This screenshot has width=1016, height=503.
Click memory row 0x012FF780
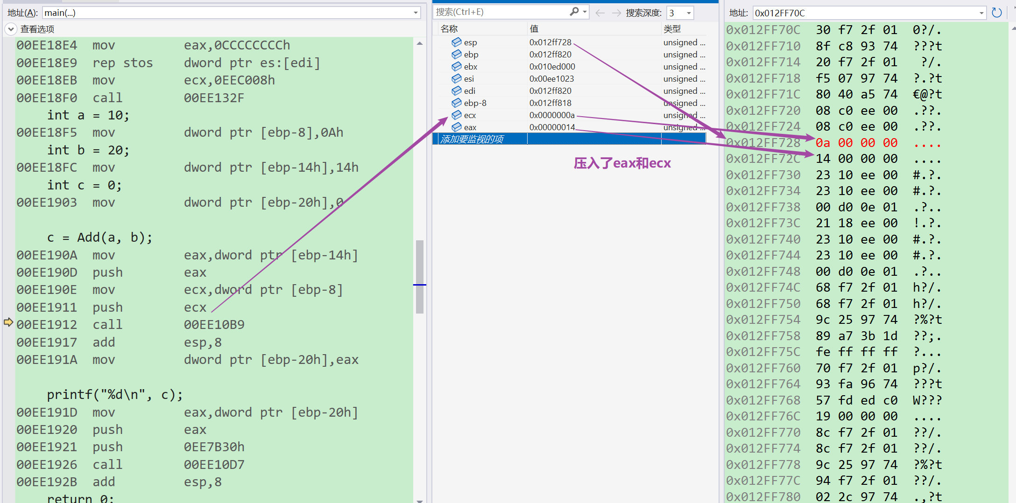point(833,497)
